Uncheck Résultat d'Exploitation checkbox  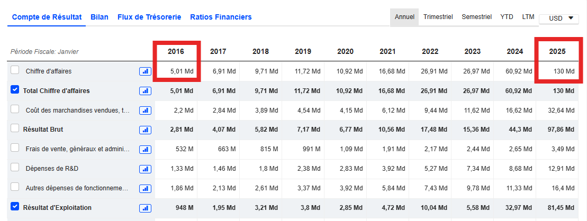[x=15, y=207]
